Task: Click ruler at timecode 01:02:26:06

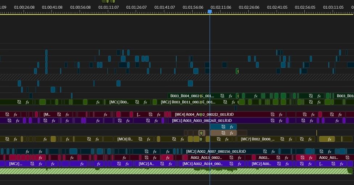Action: point(249,8)
